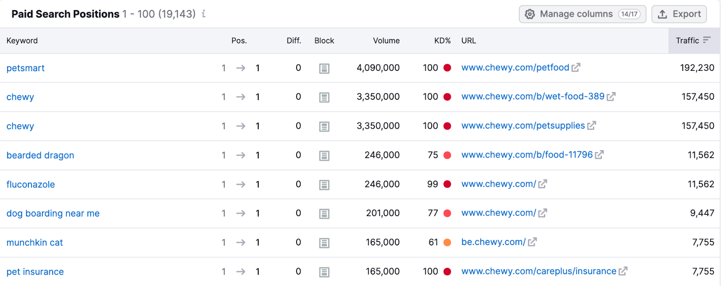Image resolution: width=721 pixels, height=286 pixels.
Task: Click the 14/17 columns count badge
Action: (630, 14)
